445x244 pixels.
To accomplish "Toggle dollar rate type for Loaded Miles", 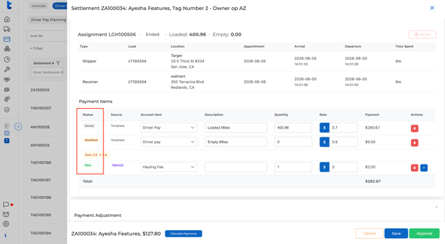I will 324,127.
